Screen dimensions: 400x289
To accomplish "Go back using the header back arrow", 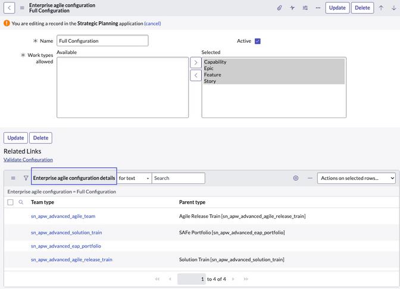I will pyautogui.click(x=9, y=8).
